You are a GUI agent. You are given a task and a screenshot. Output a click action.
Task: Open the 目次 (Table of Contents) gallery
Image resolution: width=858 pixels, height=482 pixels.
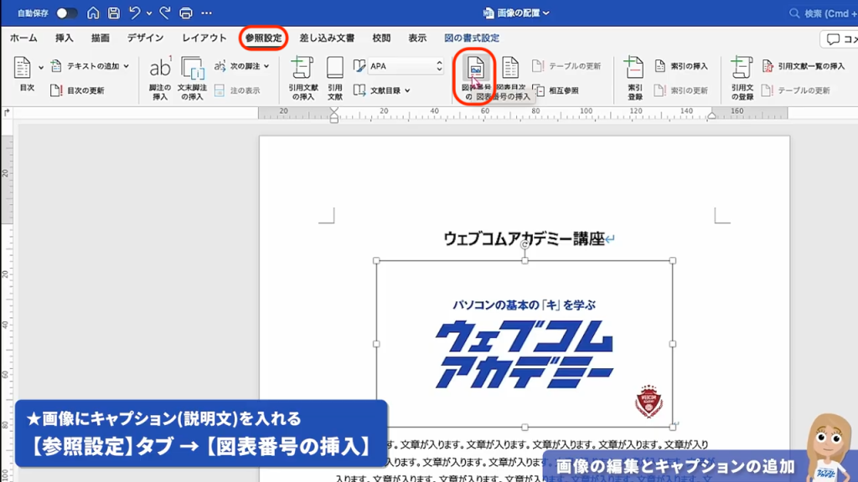pos(23,71)
